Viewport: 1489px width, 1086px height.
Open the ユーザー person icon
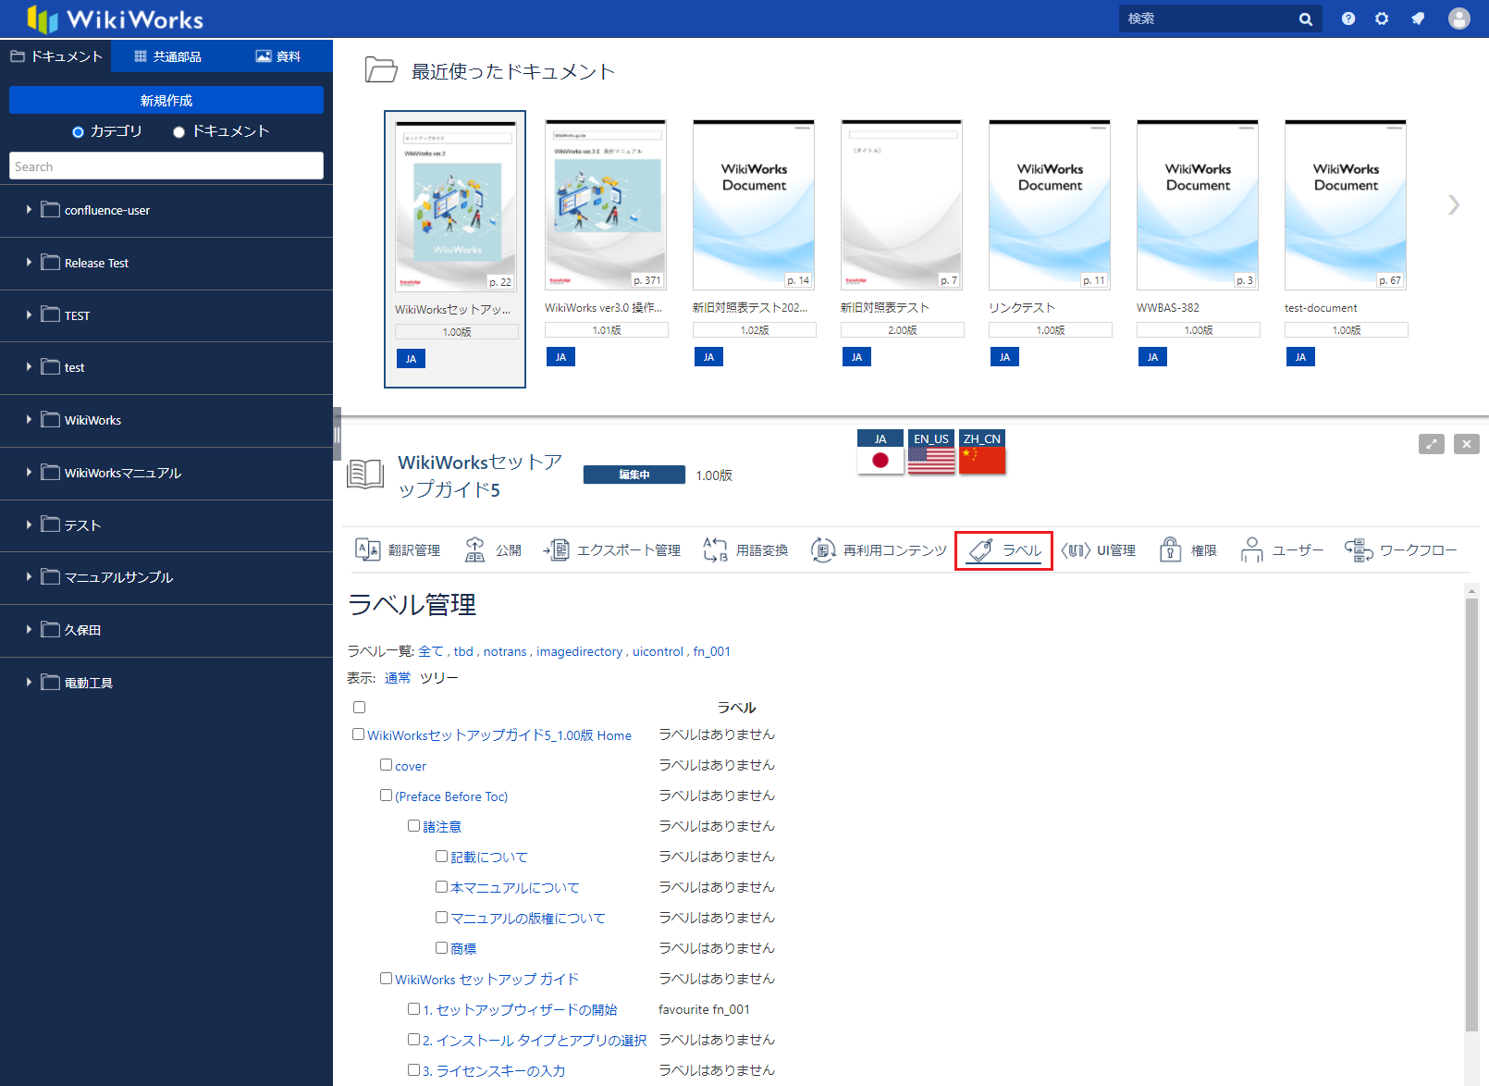point(1251,549)
